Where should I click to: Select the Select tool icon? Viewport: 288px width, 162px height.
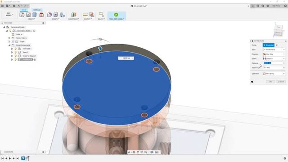click(x=101, y=14)
